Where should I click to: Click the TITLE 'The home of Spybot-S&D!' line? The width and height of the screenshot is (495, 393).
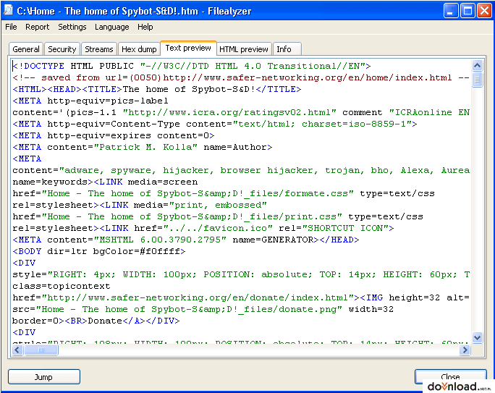tap(157, 89)
